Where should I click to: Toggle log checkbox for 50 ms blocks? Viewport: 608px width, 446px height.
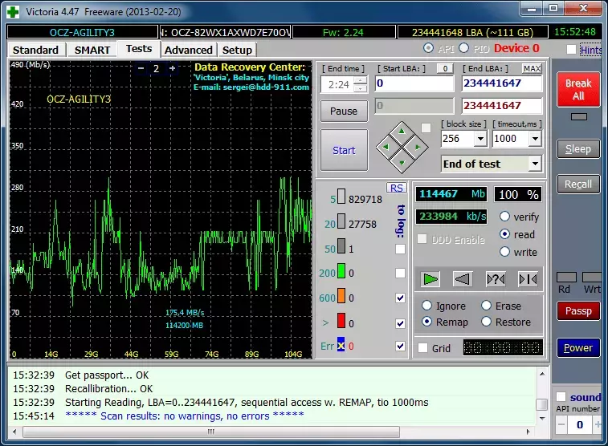click(x=400, y=249)
